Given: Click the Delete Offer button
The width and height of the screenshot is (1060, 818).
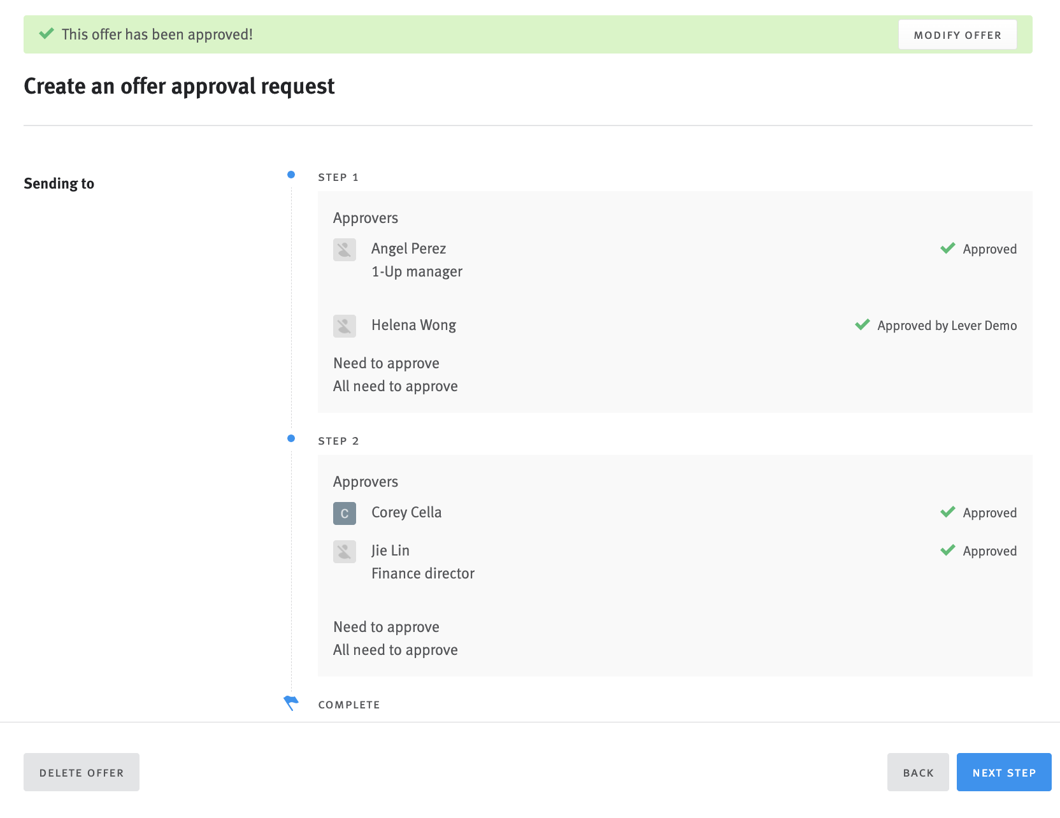Looking at the screenshot, I should click(81, 771).
